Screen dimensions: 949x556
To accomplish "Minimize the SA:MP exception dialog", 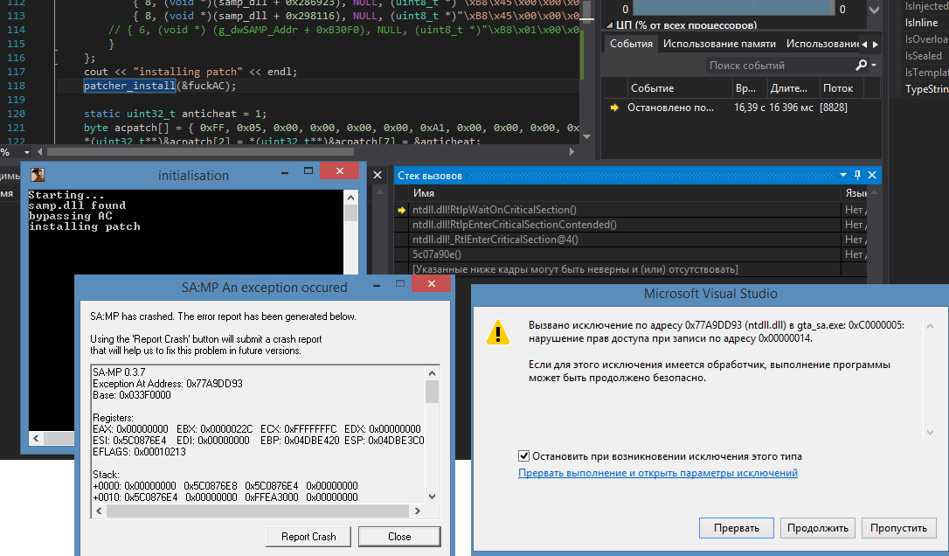I will pos(377,284).
